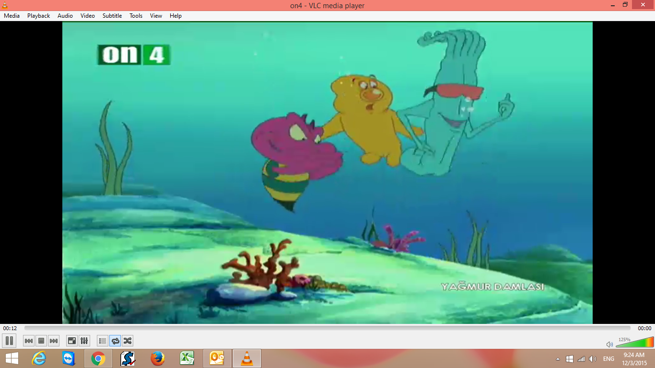The image size is (655, 368).
Task: Minimize the VLC media player window
Action: point(612,4)
